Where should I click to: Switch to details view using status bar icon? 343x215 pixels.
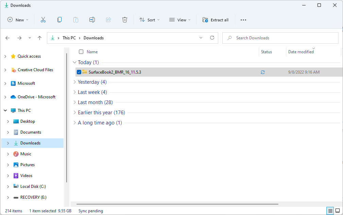coord(330,211)
